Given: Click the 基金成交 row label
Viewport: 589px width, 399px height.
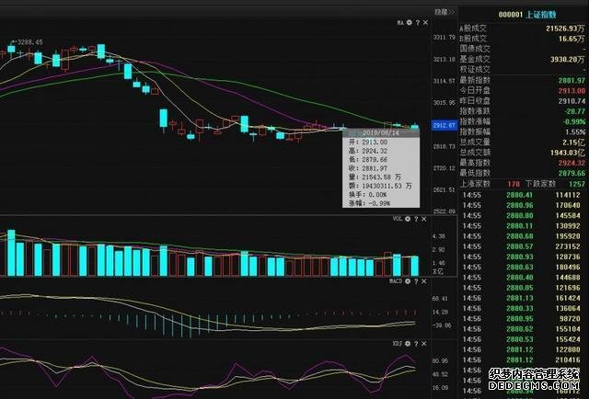Looking at the screenshot, I should coord(475,60).
